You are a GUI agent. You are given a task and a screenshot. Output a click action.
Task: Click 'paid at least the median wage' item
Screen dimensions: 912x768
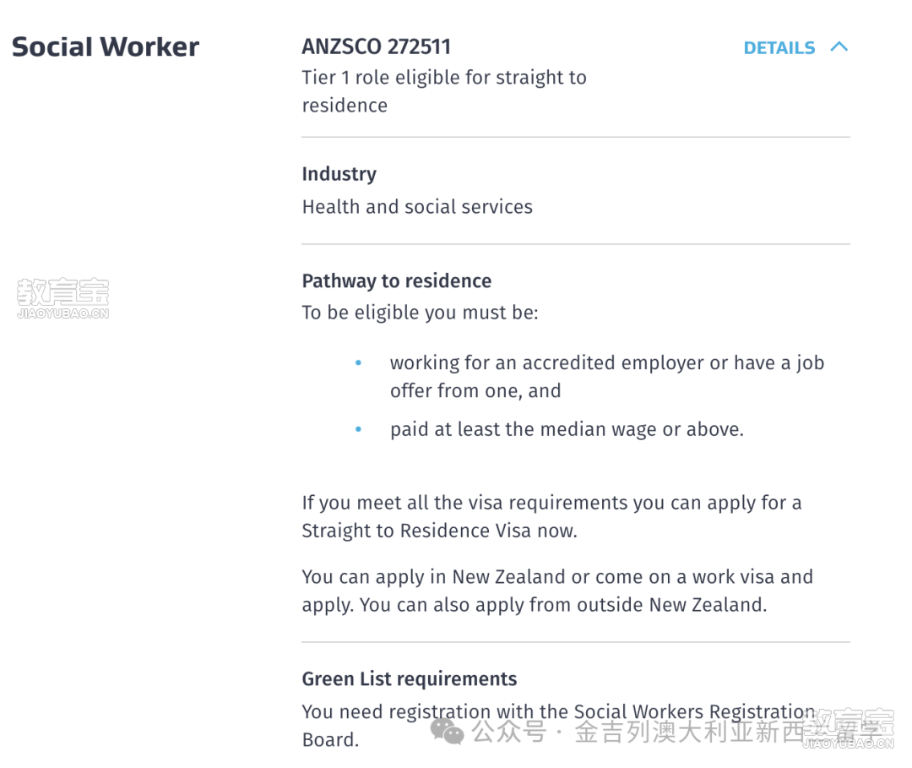tap(567, 429)
